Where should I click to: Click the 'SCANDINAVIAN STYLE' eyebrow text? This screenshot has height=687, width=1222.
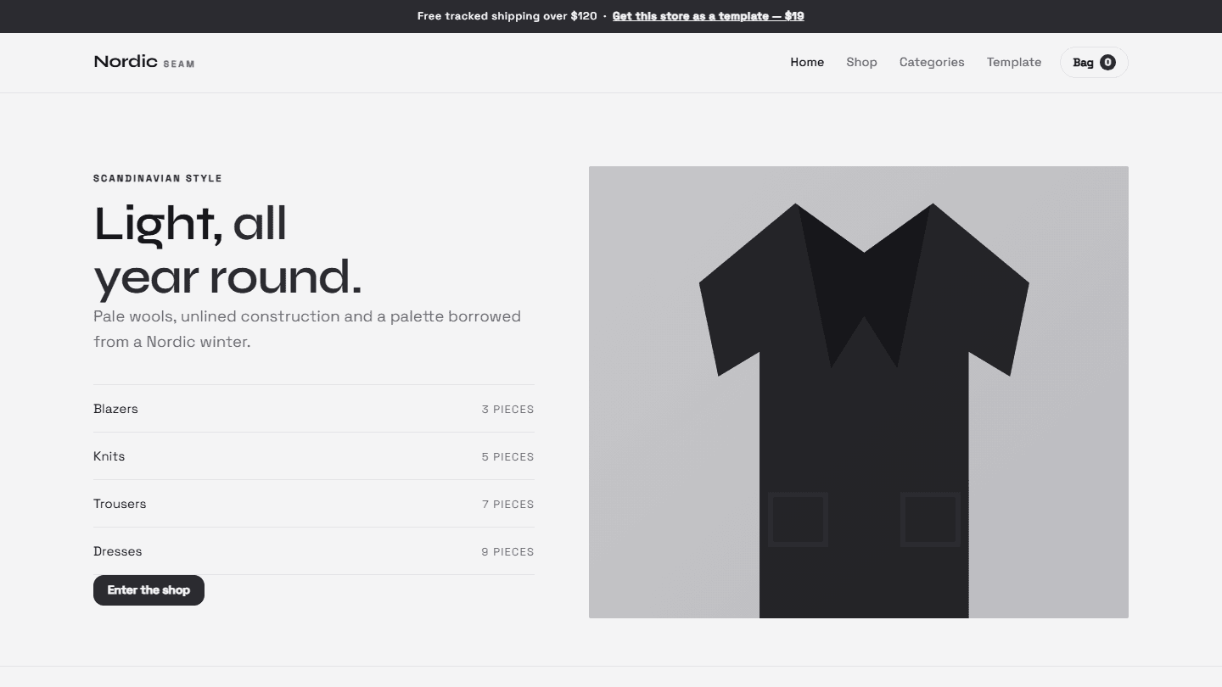click(x=158, y=178)
